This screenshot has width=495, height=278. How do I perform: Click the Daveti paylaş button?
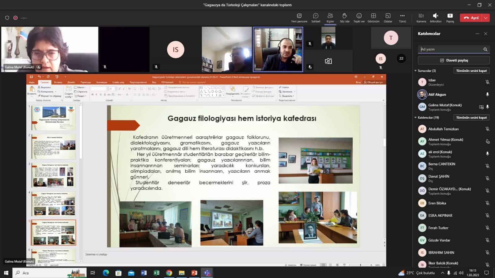pyautogui.click(x=454, y=60)
